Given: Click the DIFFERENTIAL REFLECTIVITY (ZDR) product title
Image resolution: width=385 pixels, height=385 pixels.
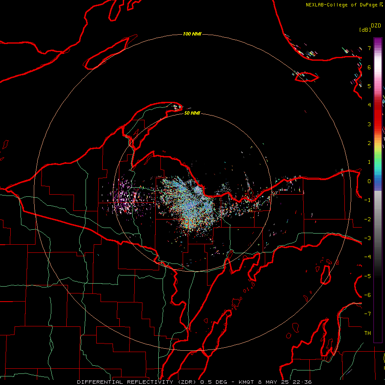Looking at the screenshot, I should (136, 382).
